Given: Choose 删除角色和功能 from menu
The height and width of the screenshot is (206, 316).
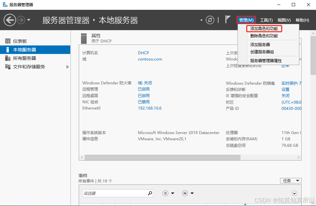Looking at the screenshot, I should 264,36.
